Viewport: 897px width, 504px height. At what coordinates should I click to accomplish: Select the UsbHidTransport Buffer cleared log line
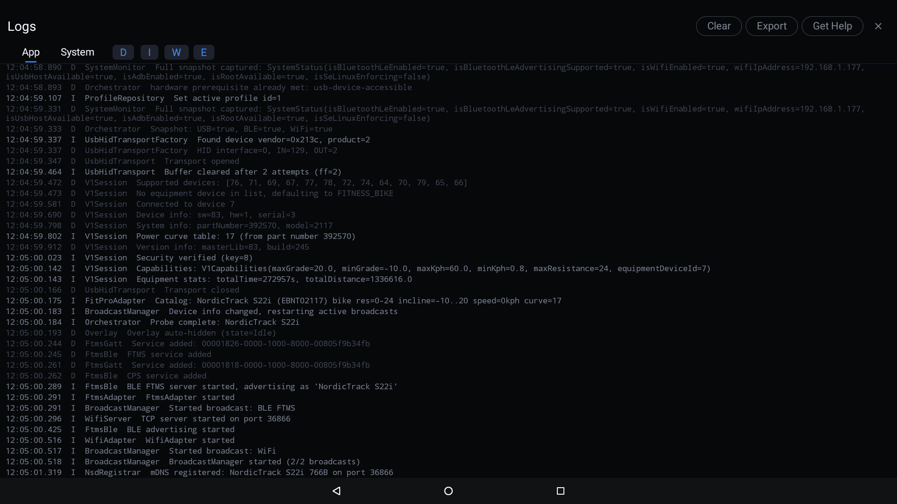pyautogui.click(x=173, y=172)
